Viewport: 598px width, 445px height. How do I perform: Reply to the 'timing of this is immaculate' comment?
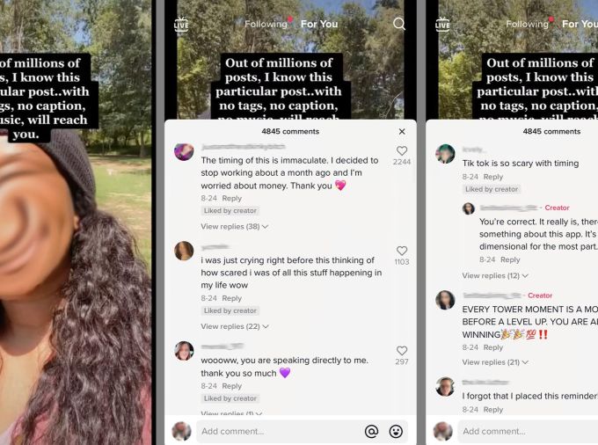(232, 198)
